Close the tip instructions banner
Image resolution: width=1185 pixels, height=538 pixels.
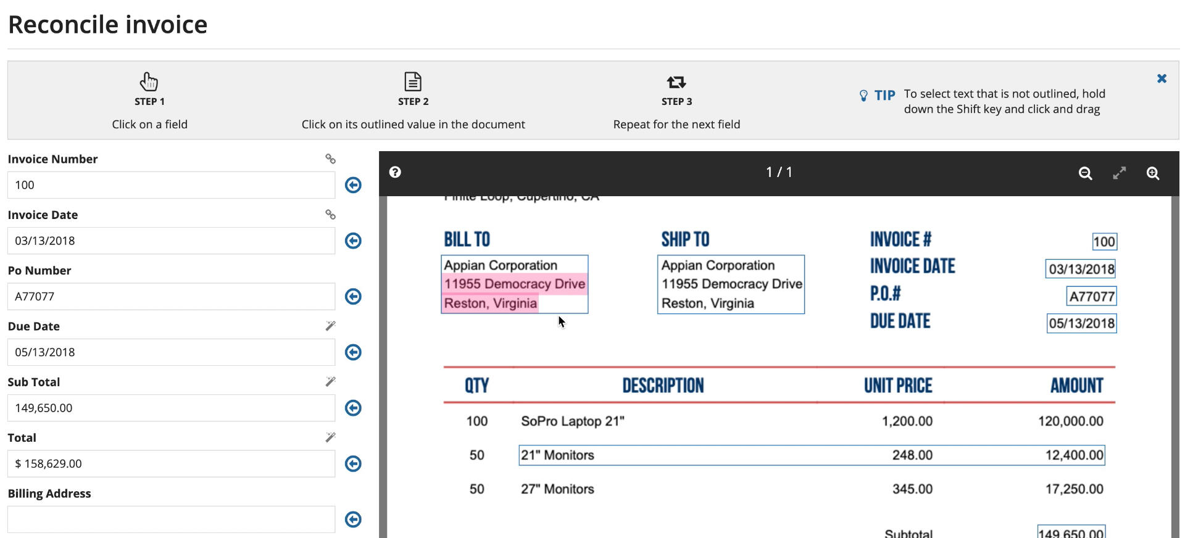[1162, 78]
